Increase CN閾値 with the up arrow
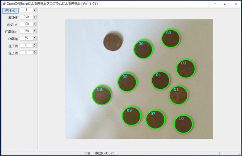This screenshot has width=242, height=156. click(x=35, y=37)
